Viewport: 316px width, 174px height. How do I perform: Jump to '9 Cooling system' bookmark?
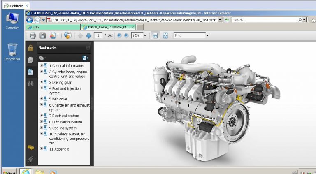[64, 128]
